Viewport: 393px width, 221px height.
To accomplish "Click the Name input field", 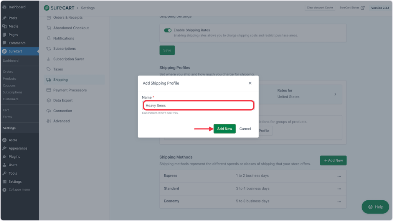I will (x=198, y=105).
